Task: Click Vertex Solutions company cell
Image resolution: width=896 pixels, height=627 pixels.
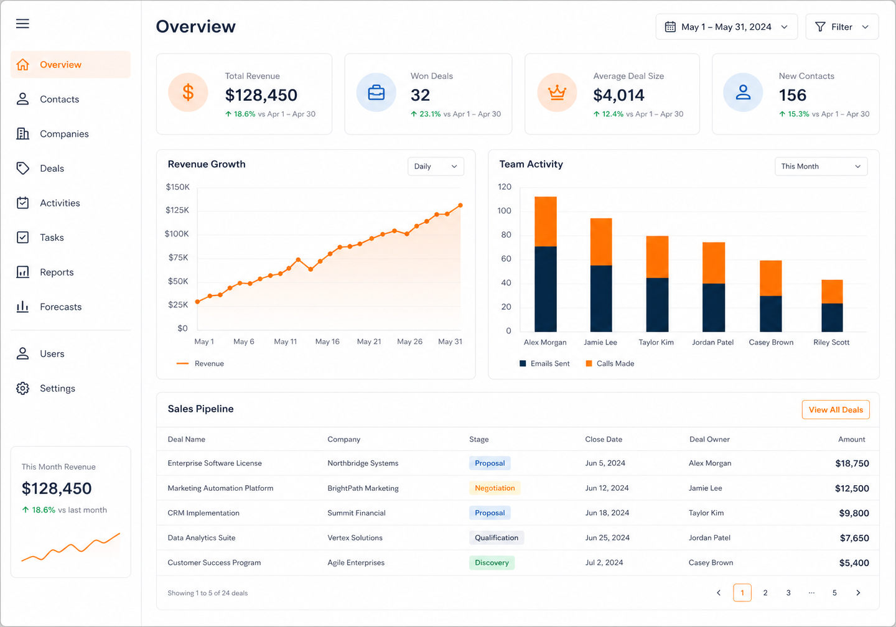Action: click(x=355, y=538)
